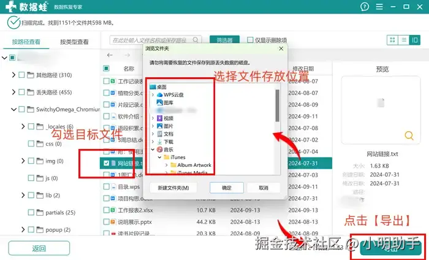Click the 工作报表2.xlsx file icon
429x260 pixels.
pos(113,210)
